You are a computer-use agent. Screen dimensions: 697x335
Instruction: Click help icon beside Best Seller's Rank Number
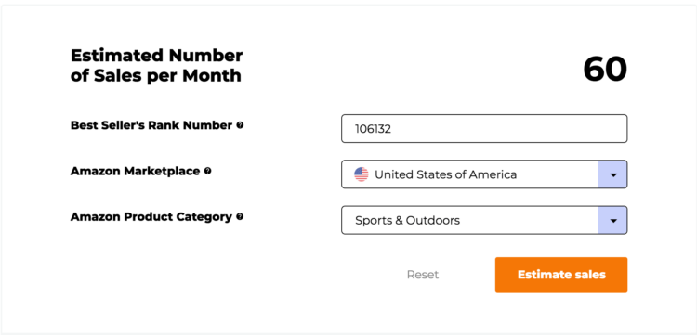240,125
